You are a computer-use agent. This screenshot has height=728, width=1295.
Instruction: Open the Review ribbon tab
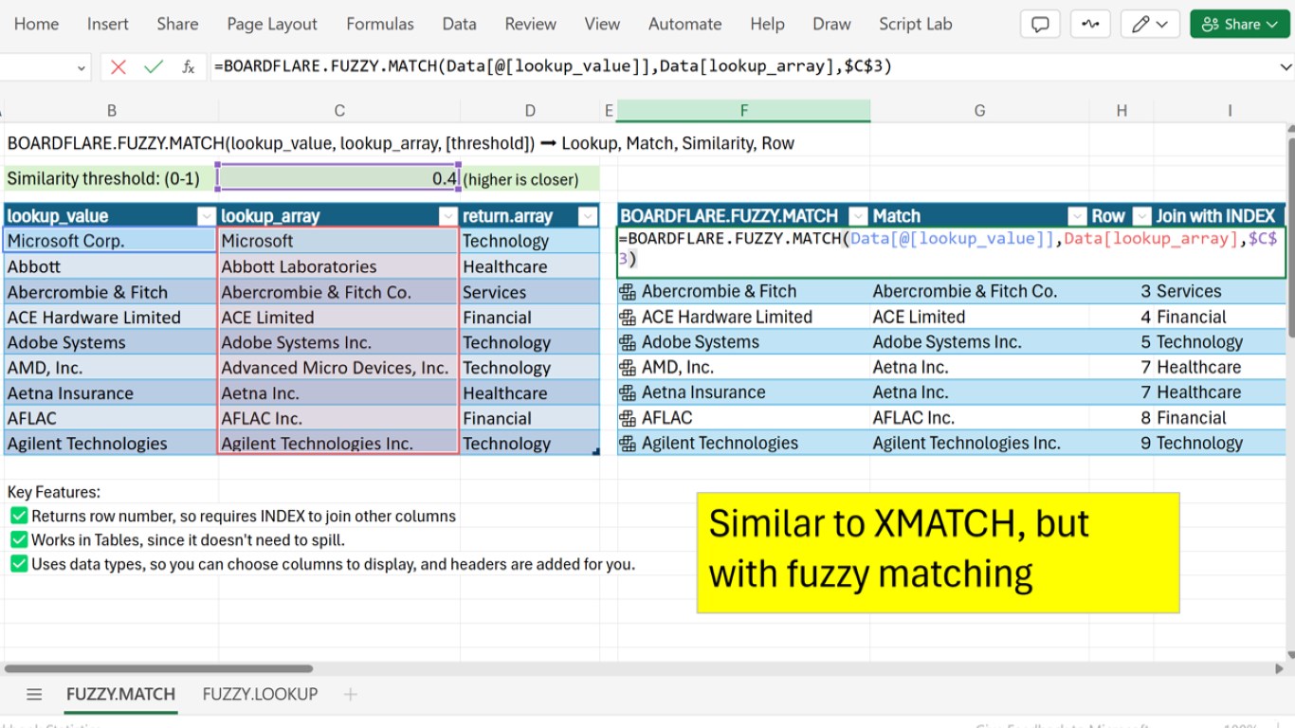pyautogui.click(x=530, y=25)
